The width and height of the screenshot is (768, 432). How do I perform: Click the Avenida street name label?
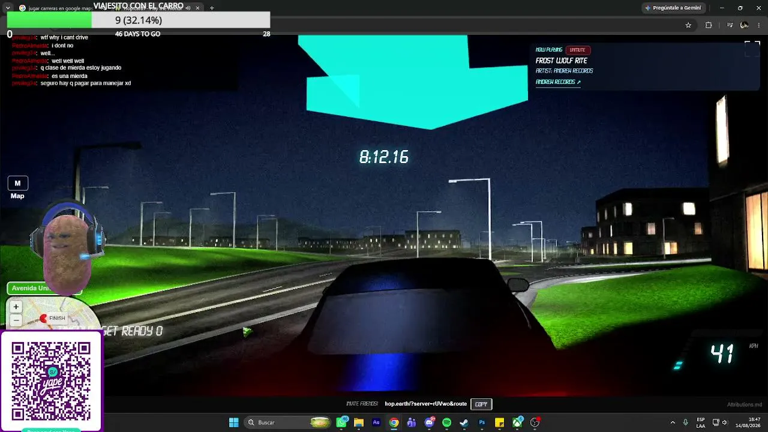click(x=44, y=289)
